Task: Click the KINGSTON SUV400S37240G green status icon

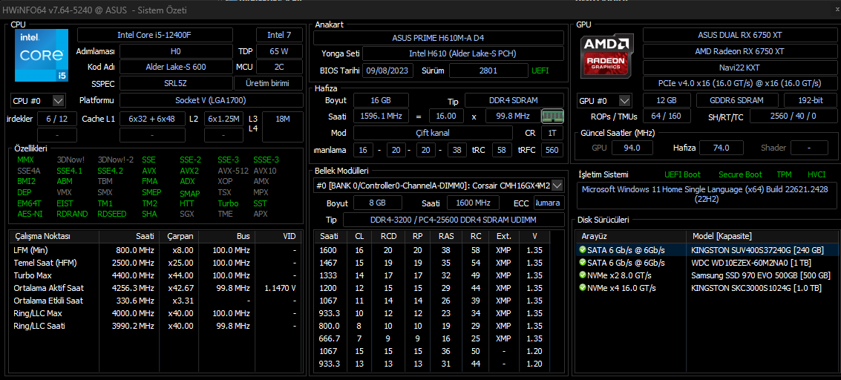Action: click(583, 250)
